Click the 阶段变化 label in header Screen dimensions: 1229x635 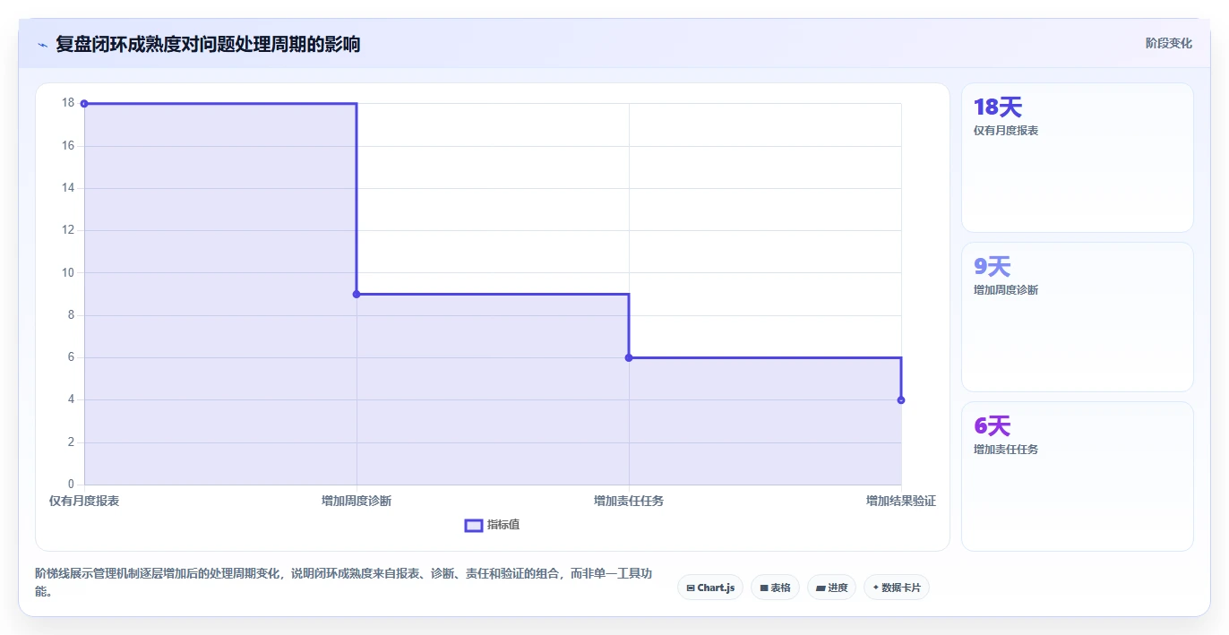(x=1169, y=43)
